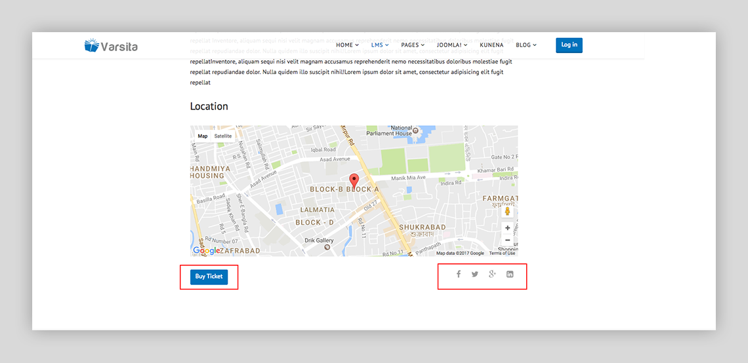748x363 pixels.
Task: Click the Twitter share icon
Action: tap(475, 274)
